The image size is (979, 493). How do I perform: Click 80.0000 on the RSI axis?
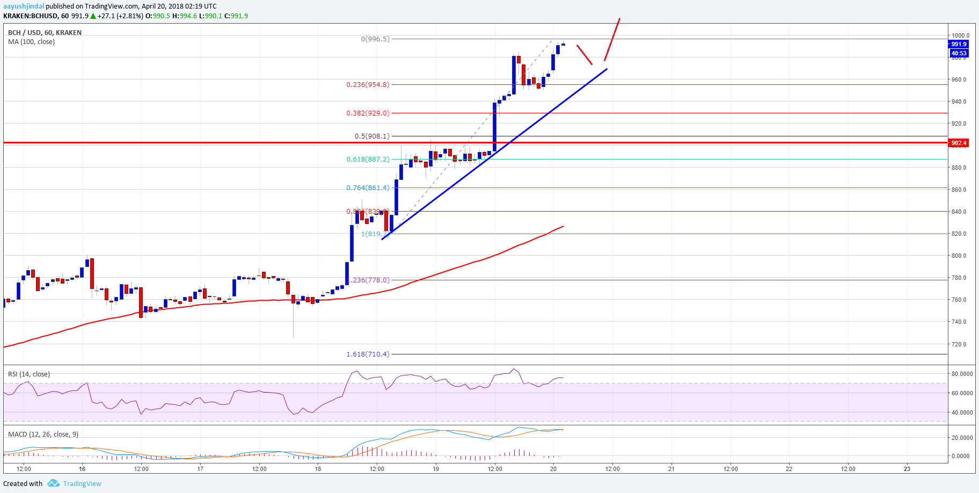tap(962, 374)
